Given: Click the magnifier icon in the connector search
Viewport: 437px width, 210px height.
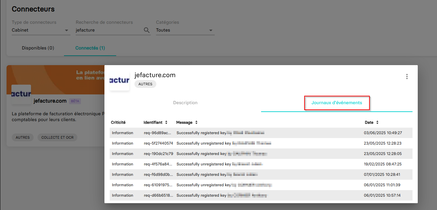Looking at the screenshot, I should click(x=147, y=30).
